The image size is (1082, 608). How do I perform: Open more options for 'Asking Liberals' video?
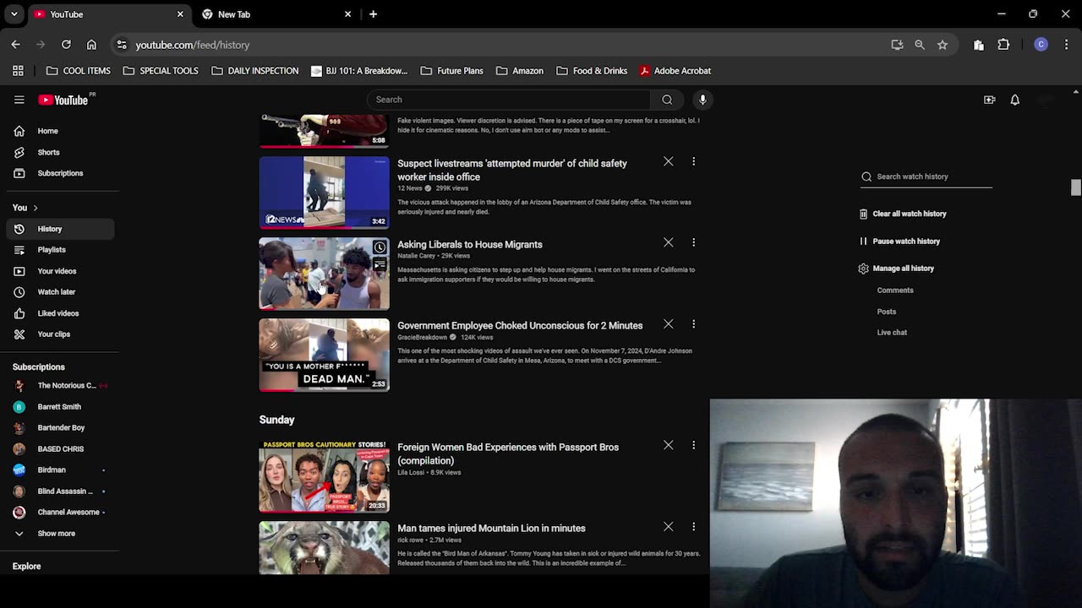coord(693,242)
